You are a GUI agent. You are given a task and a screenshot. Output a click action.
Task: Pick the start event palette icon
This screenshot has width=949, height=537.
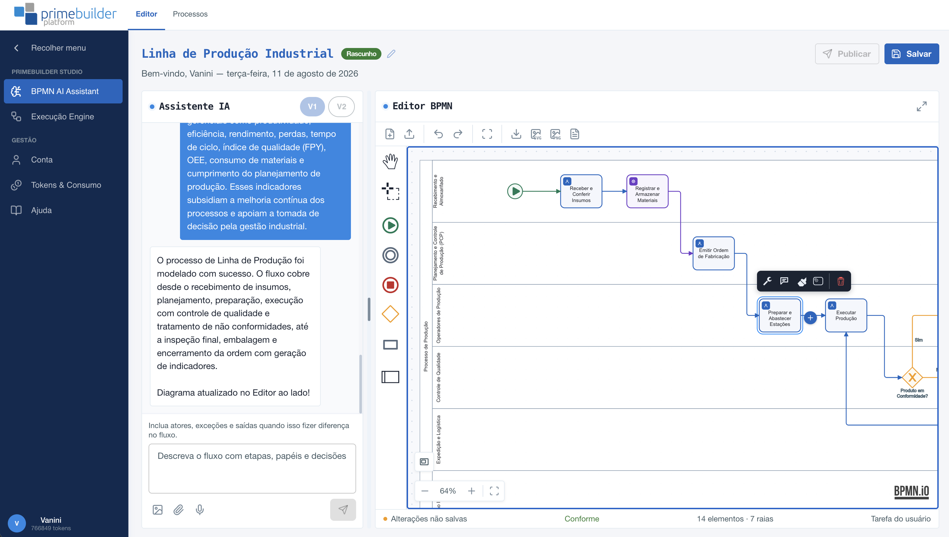(390, 225)
